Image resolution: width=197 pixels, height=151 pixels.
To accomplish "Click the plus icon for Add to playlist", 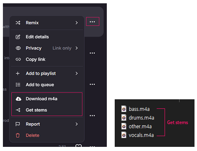I will click(x=18, y=74).
